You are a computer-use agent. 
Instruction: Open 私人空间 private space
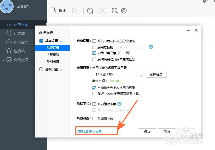(21, 42)
